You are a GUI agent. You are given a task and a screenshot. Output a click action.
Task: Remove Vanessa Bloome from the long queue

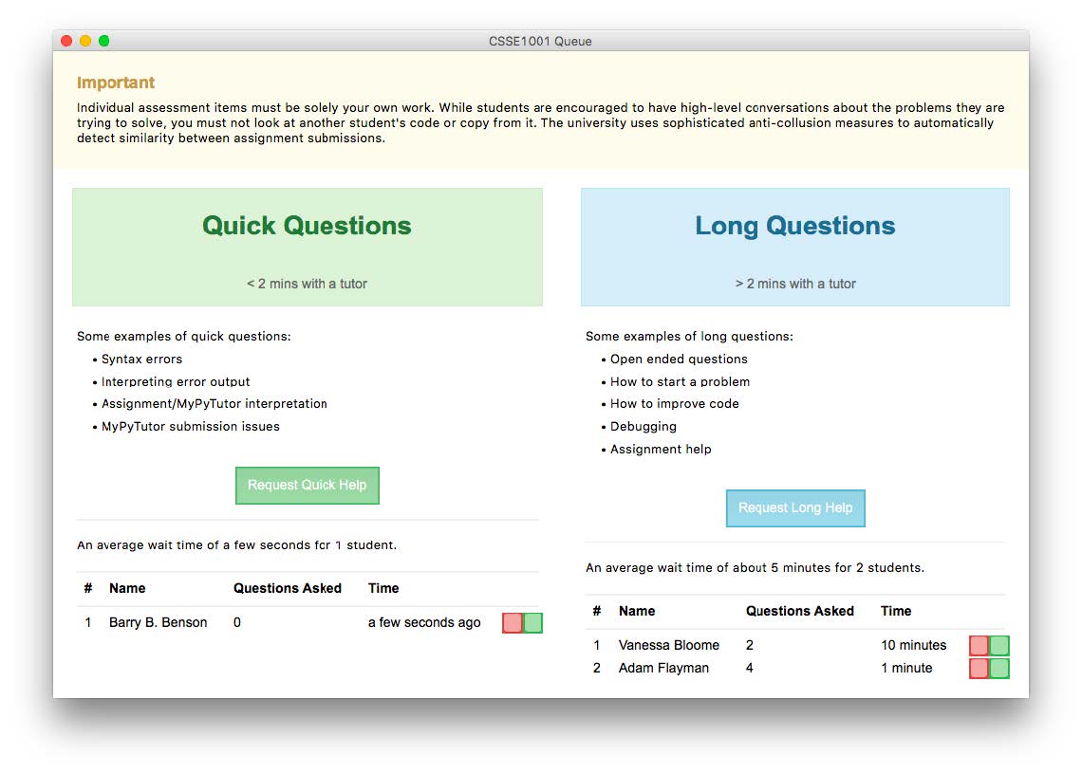click(977, 645)
